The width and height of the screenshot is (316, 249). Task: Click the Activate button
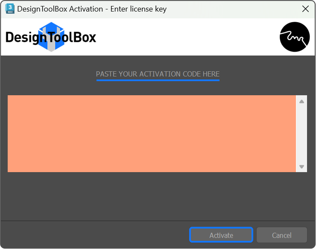221,235
